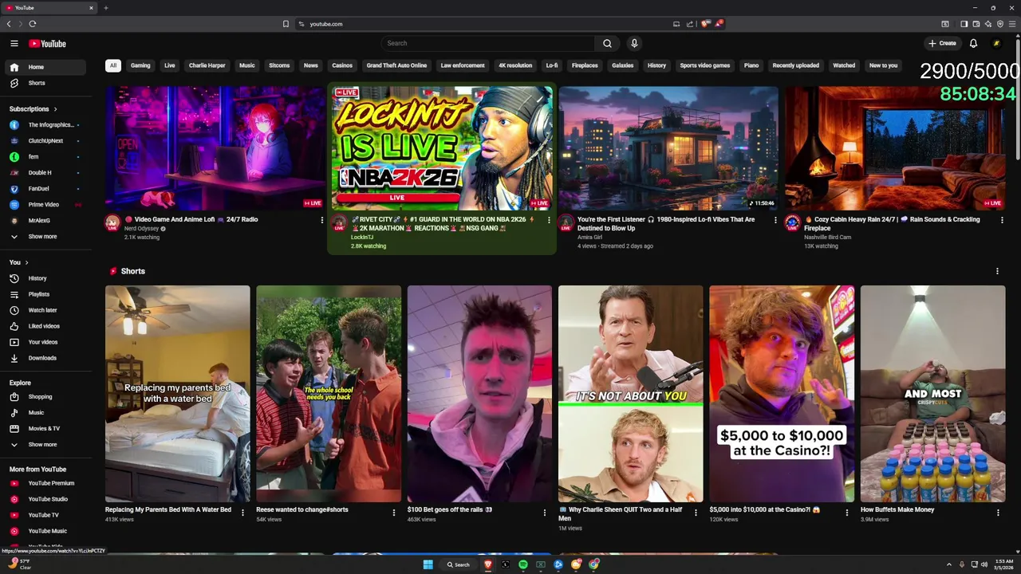Open the browser main menu

1013,24
